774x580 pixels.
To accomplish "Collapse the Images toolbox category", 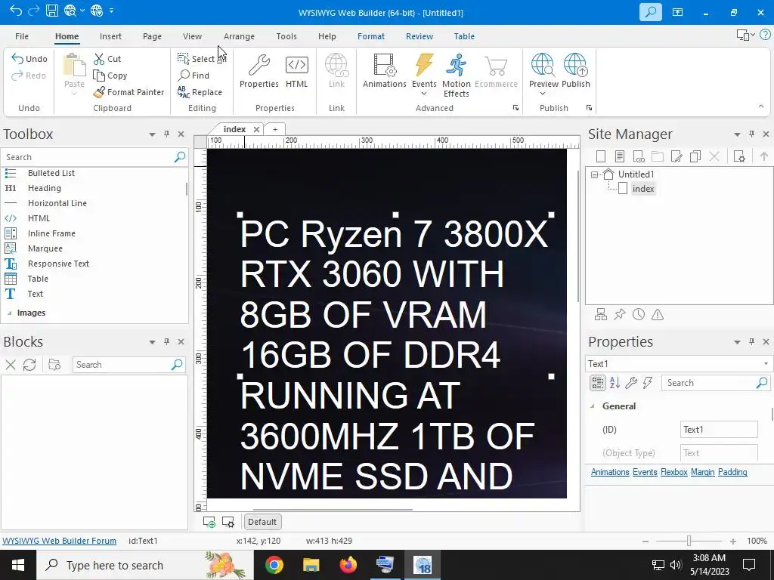I will (9, 313).
